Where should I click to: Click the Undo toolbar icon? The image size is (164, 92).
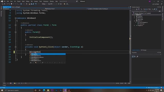[x=36, y=4]
